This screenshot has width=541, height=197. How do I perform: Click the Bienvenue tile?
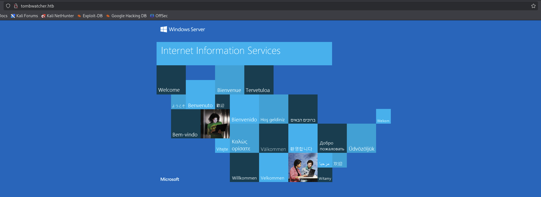click(230, 80)
